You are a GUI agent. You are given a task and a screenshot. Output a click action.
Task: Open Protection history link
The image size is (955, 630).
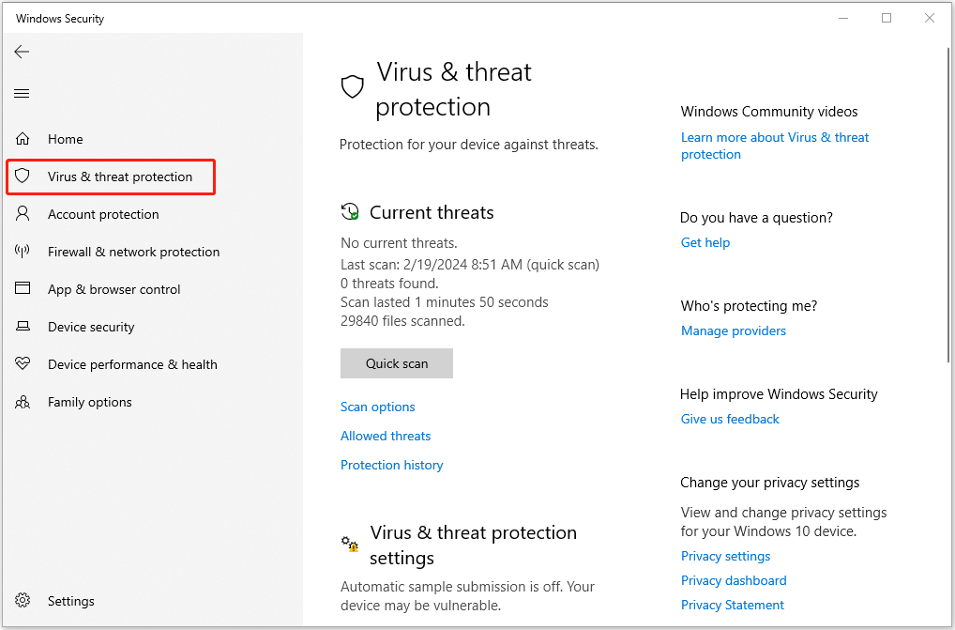tap(391, 465)
